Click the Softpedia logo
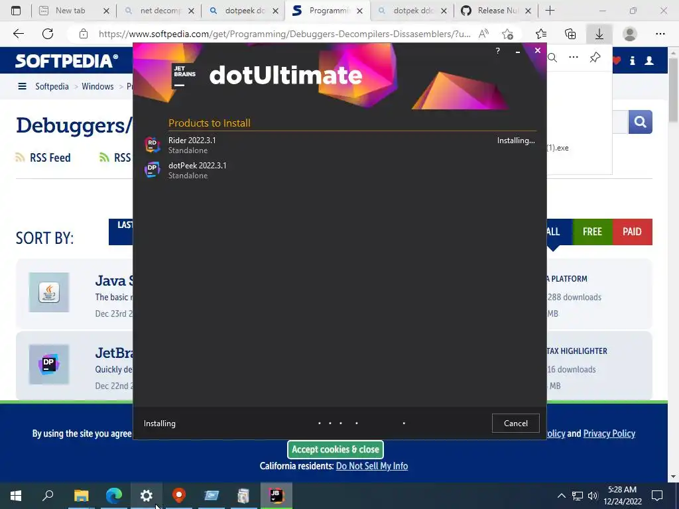Screen dimensions: 679x509 click(x=67, y=60)
